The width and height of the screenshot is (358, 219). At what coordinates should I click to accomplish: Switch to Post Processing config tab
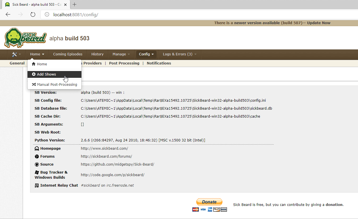pos(124,63)
